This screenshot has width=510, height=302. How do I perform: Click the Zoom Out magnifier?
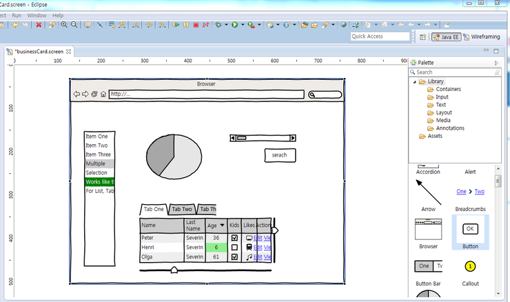click(x=74, y=25)
